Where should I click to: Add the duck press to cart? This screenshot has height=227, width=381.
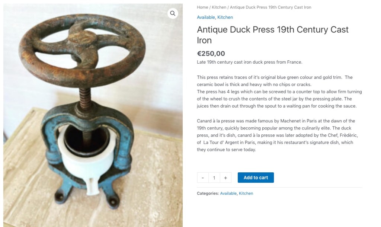tap(256, 178)
